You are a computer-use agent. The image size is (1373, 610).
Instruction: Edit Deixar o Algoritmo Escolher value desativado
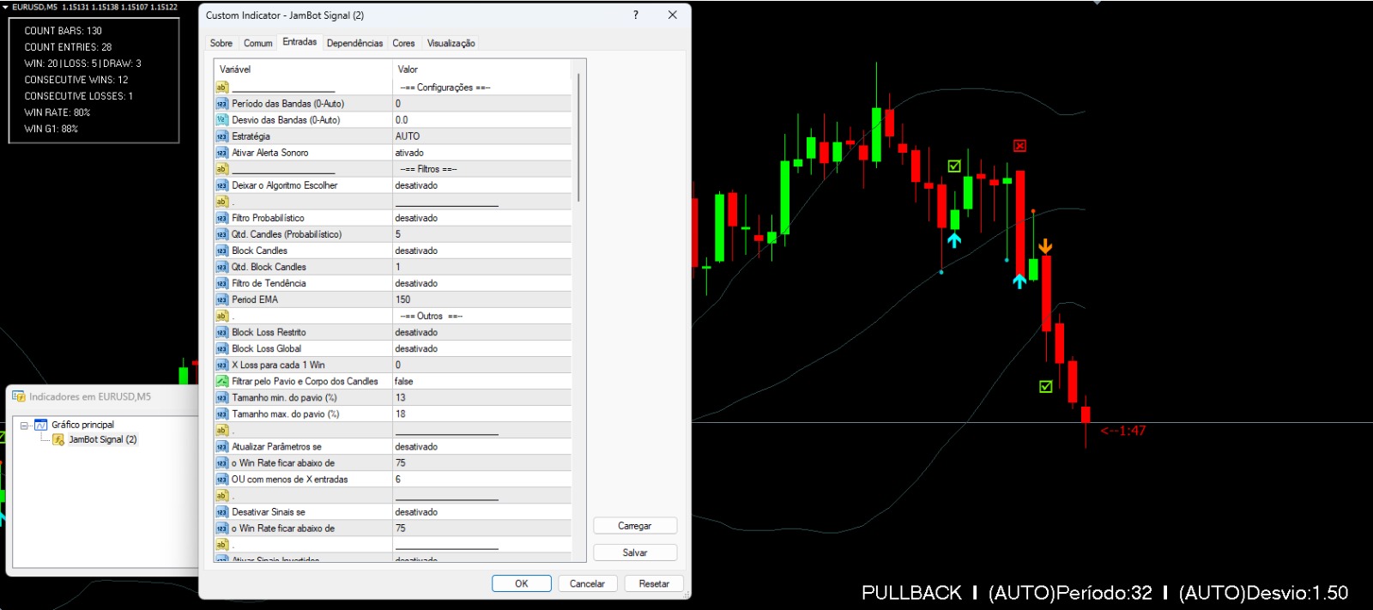click(481, 185)
